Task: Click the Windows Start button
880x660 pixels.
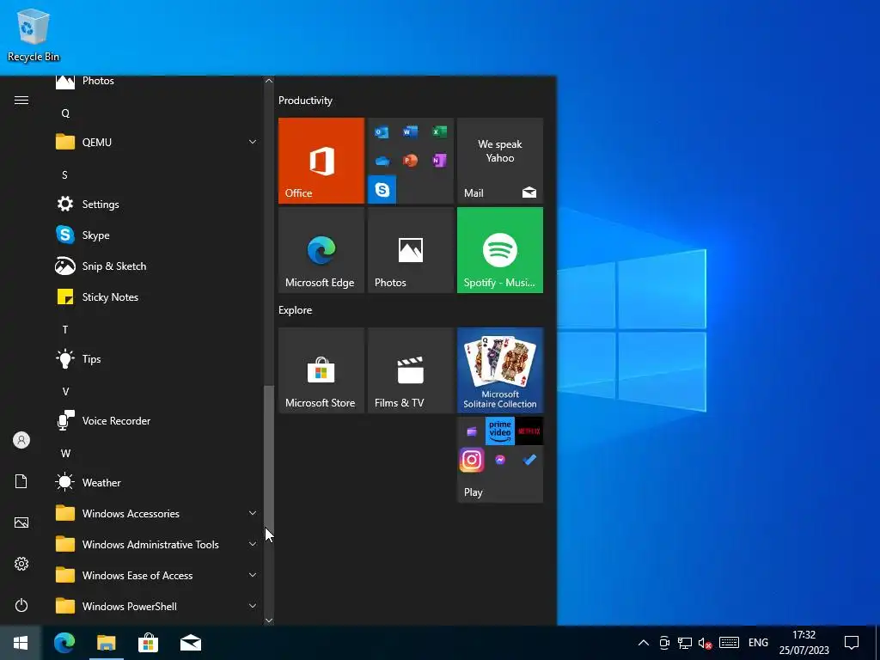Action: [21, 643]
